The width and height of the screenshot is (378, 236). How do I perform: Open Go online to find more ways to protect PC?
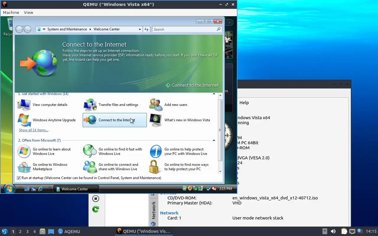click(x=179, y=167)
